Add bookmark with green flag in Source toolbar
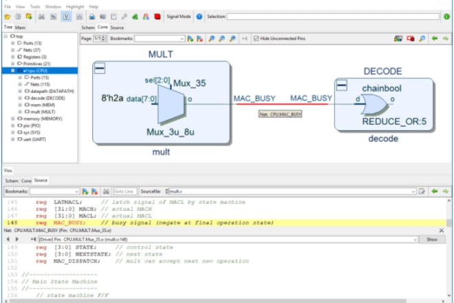 85,191
